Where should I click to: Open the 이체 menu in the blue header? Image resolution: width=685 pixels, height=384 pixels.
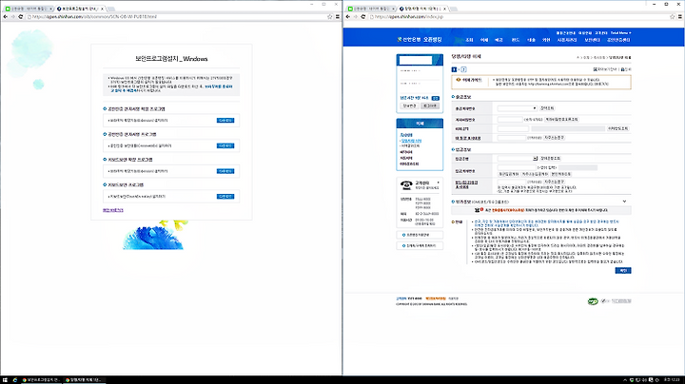(484, 40)
